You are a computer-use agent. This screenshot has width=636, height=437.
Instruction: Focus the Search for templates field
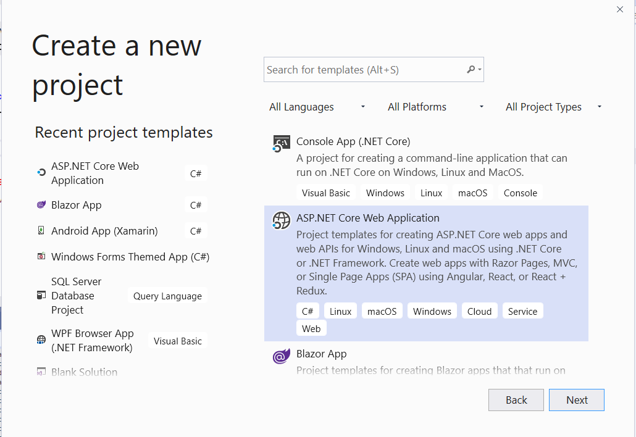click(364, 70)
